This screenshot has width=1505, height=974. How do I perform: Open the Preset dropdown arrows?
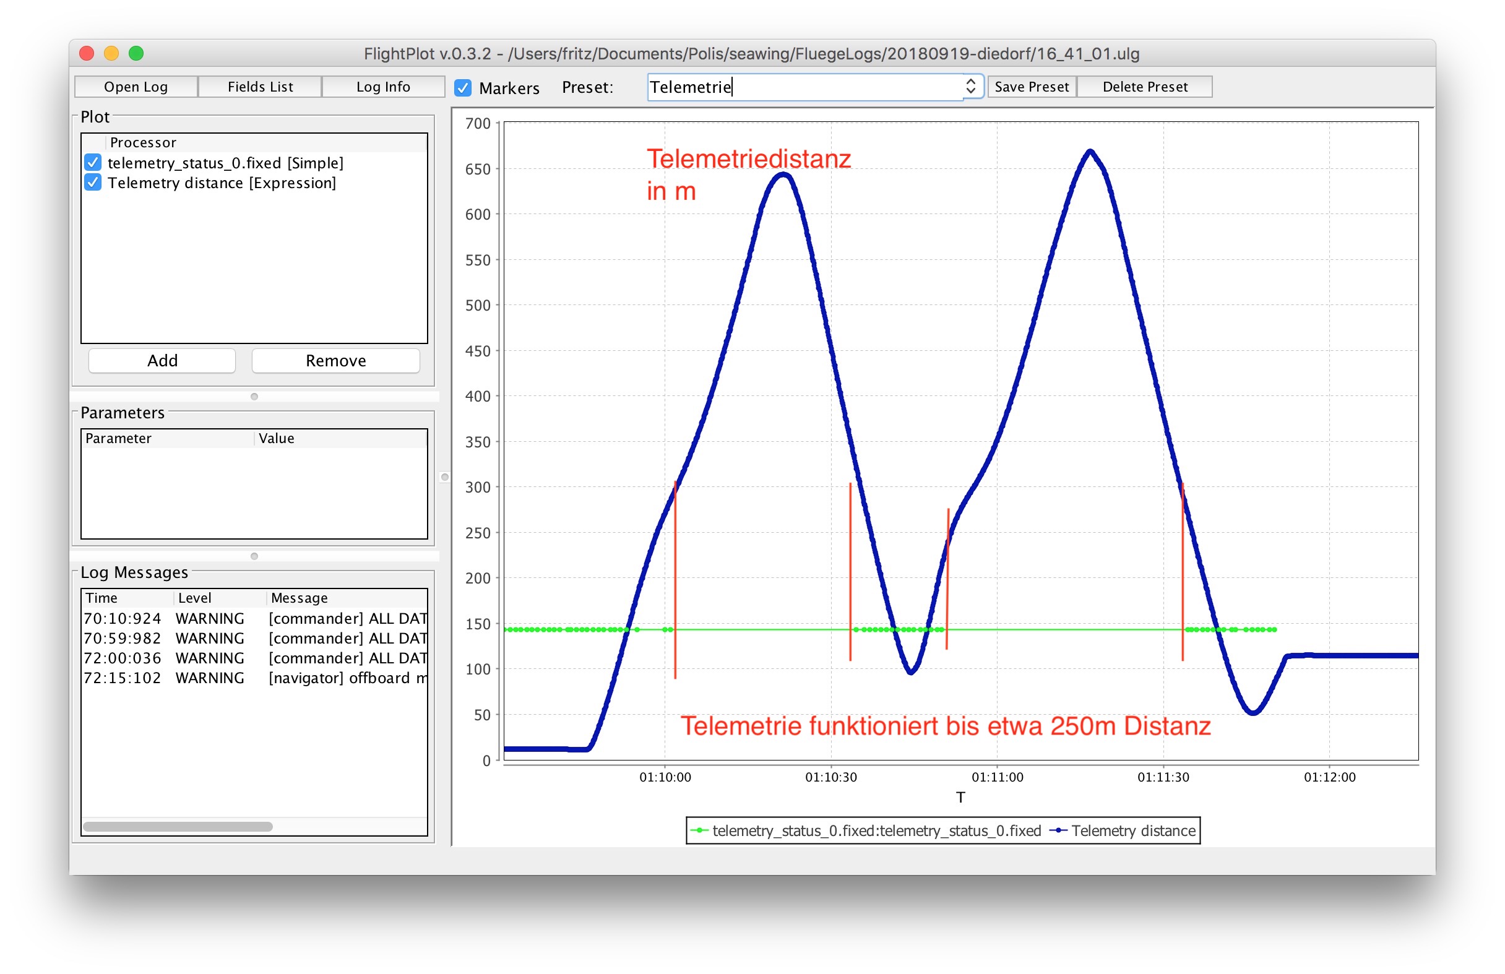click(971, 87)
